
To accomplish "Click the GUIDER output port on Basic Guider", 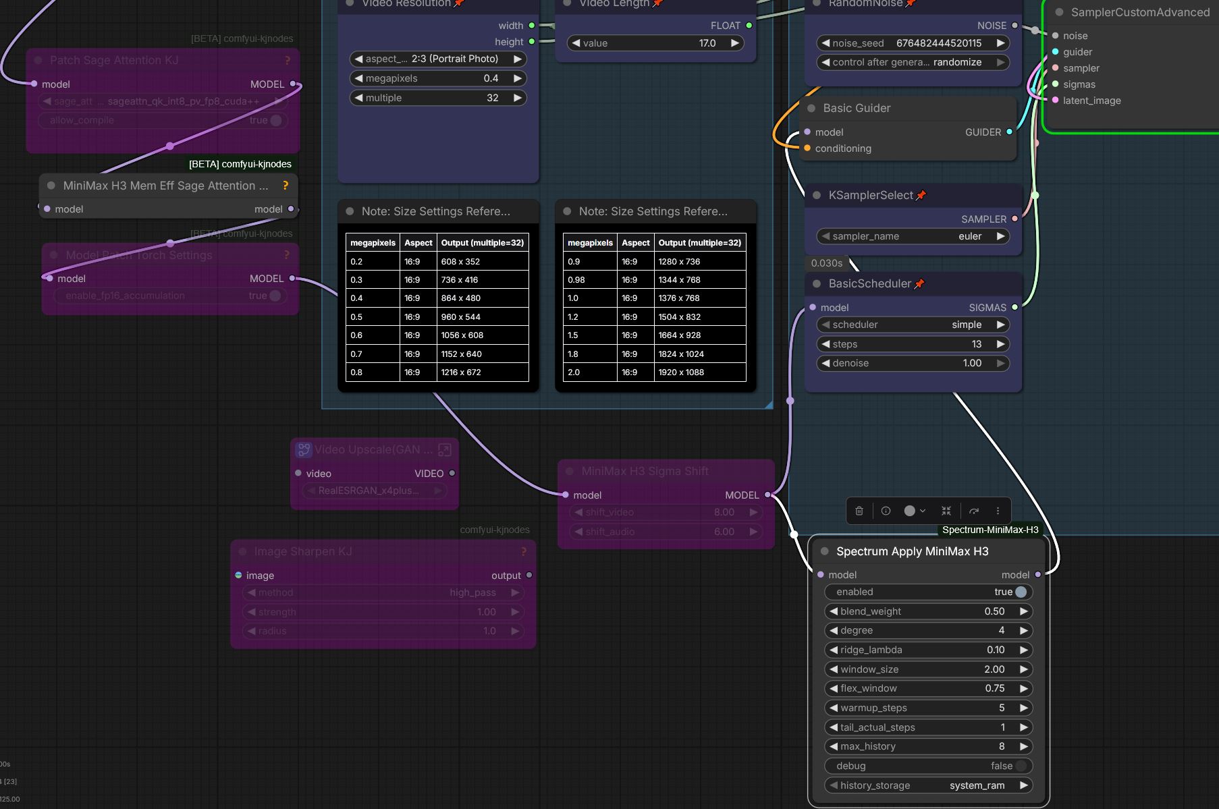I will coord(1010,132).
